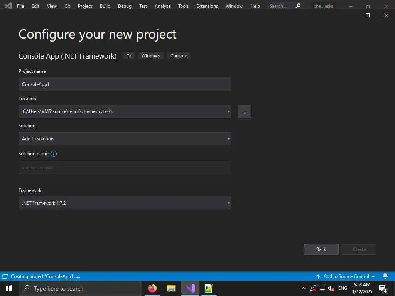Open the View menu
The width and height of the screenshot is (395, 296).
[x=52, y=6]
